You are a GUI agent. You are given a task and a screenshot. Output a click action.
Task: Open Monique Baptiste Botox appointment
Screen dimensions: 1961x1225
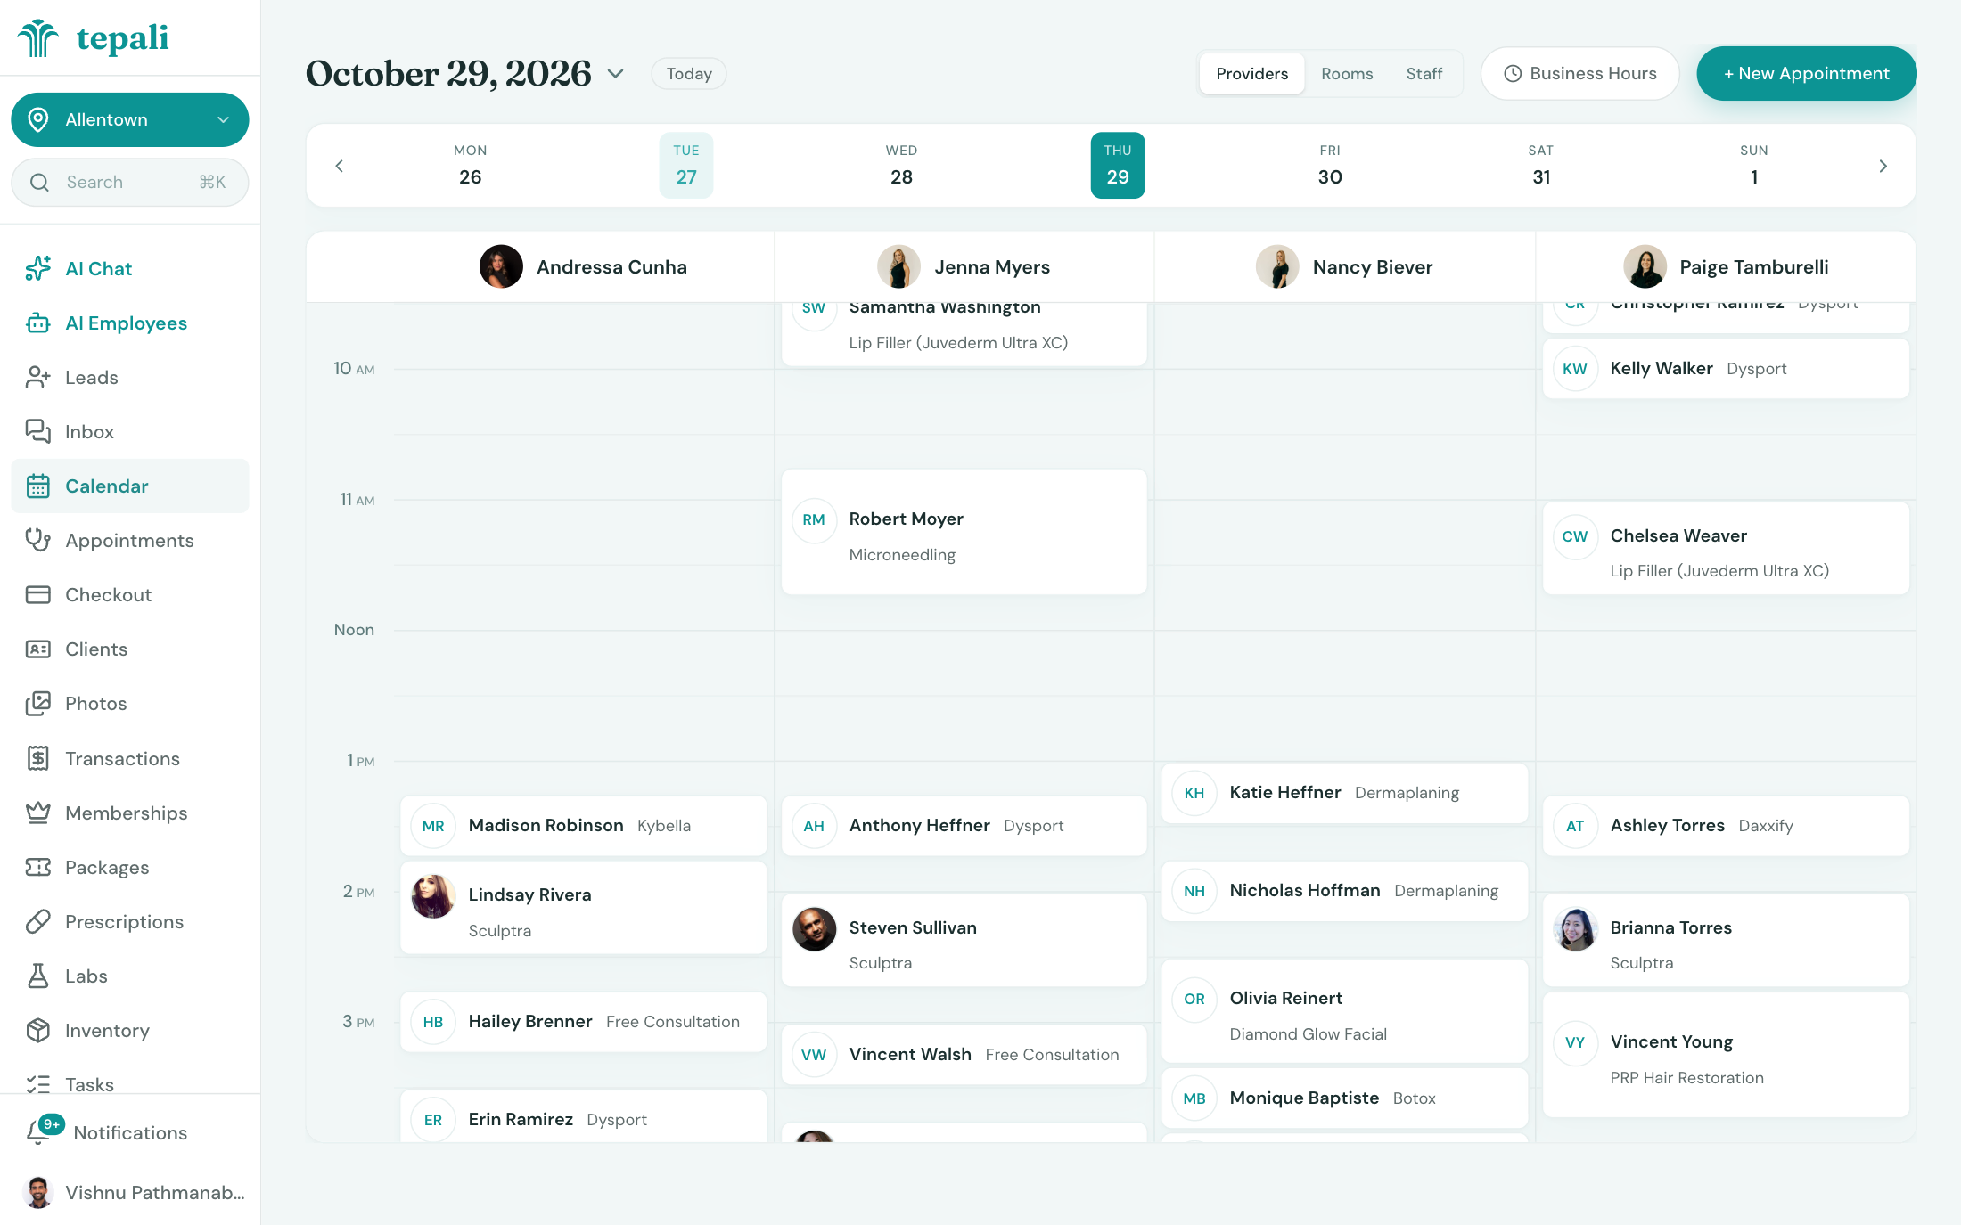(1344, 1098)
